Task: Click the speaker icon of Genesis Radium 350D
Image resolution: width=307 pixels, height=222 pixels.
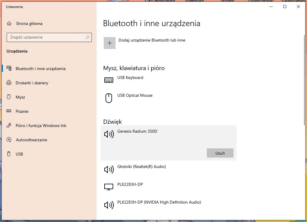Action: click(109, 134)
